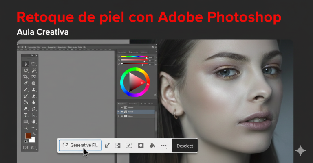This screenshot has height=163, width=313.
Task: Toggle the eye icon on the topmost layer
Action: pos(122,108)
